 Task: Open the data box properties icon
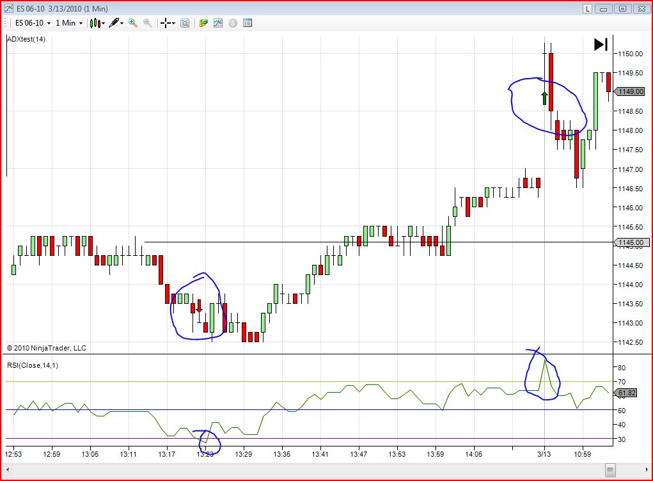[x=248, y=23]
